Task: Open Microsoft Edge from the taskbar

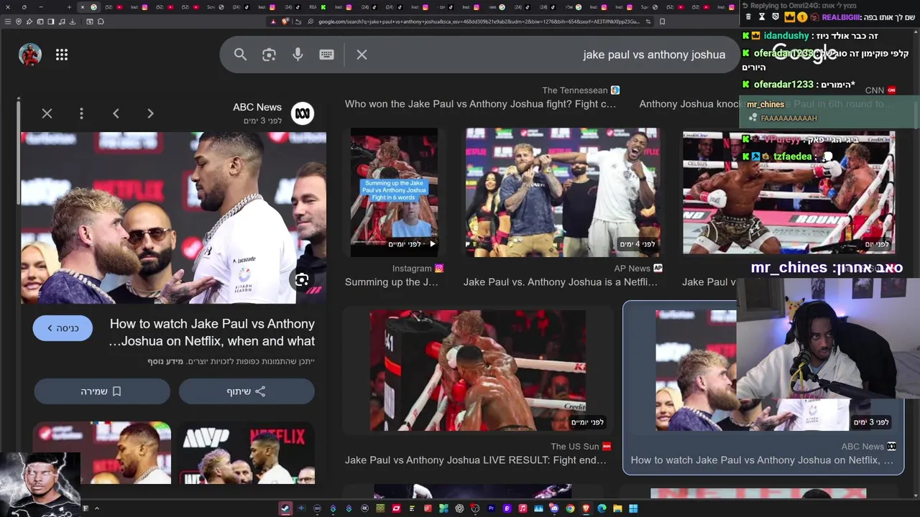Action: (602, 508)
